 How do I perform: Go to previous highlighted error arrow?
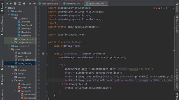tap(170, 8)
